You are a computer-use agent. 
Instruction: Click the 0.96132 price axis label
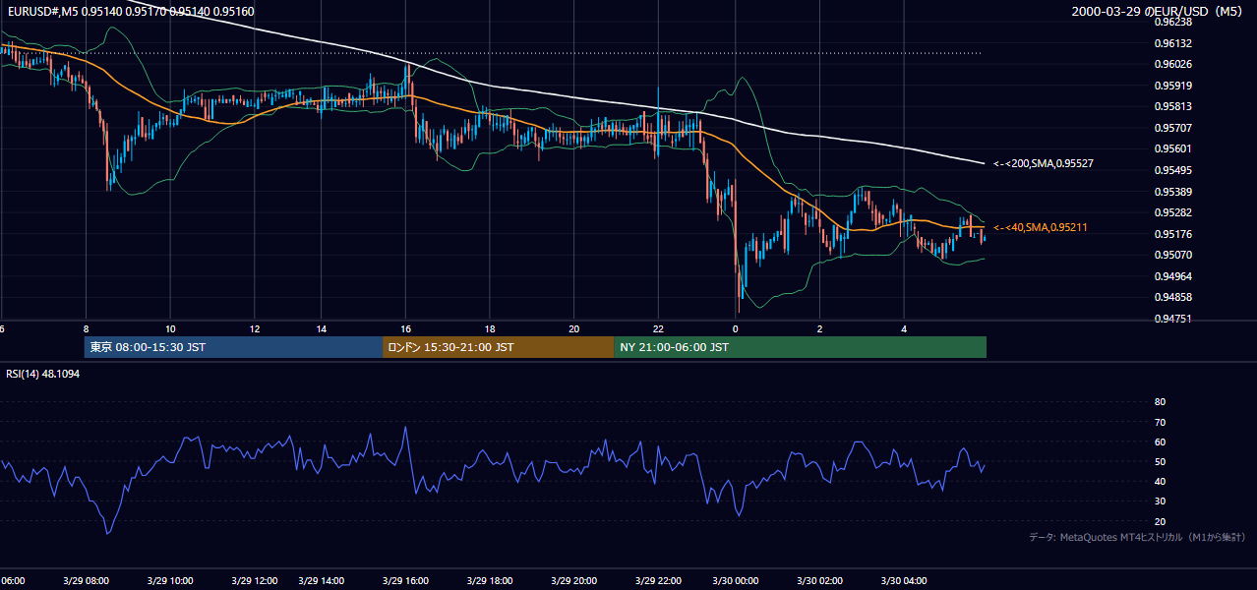click(1172, 43)
